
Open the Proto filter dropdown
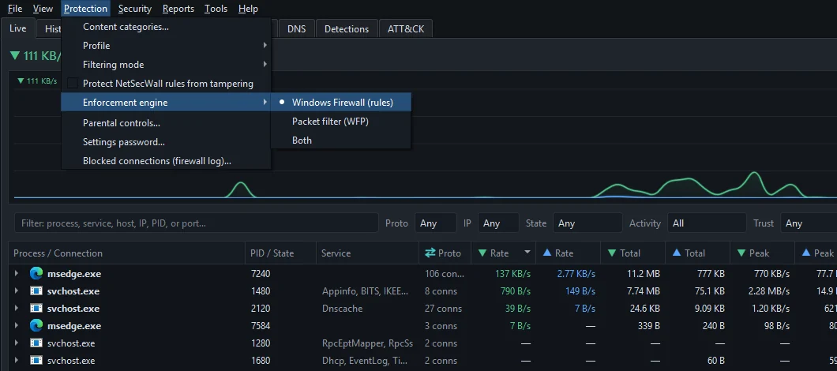pyautogui.click(x=436, y=223)
